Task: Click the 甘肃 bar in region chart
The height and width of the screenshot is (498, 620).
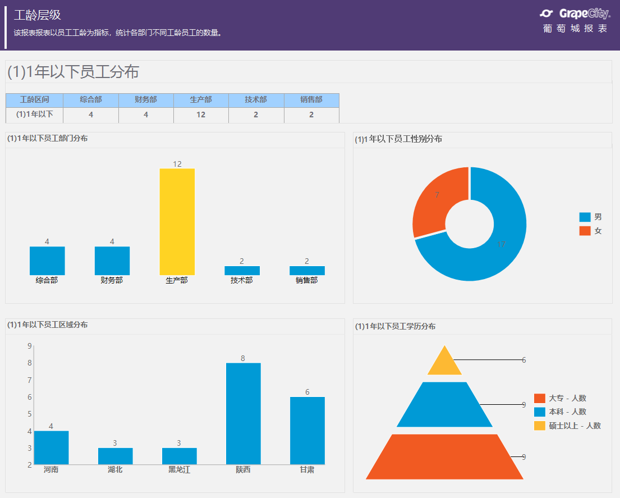Action: [x=307, y=431]
